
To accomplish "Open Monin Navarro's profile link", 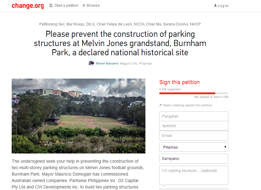I will pyautogui.click(x=107, y=63).
